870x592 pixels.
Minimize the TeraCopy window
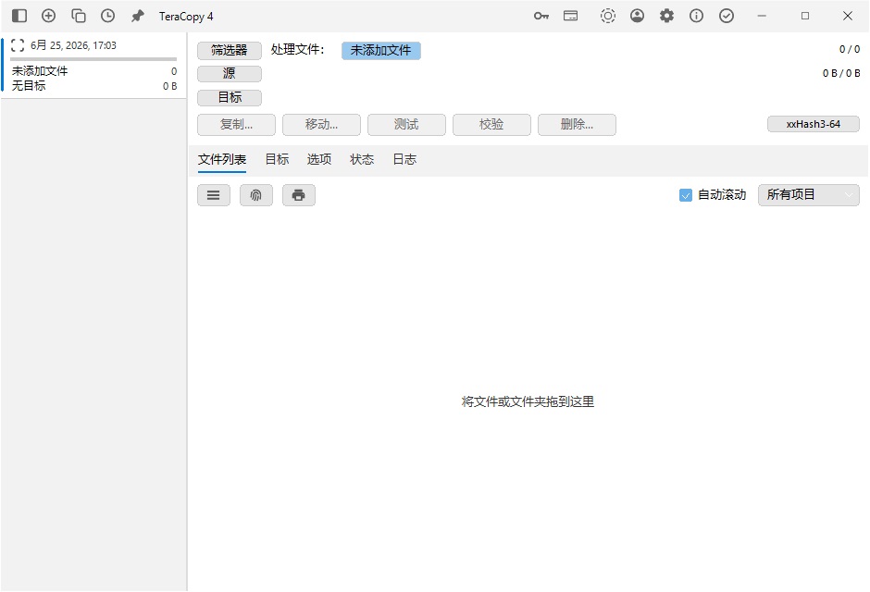[x=762, y=16]
